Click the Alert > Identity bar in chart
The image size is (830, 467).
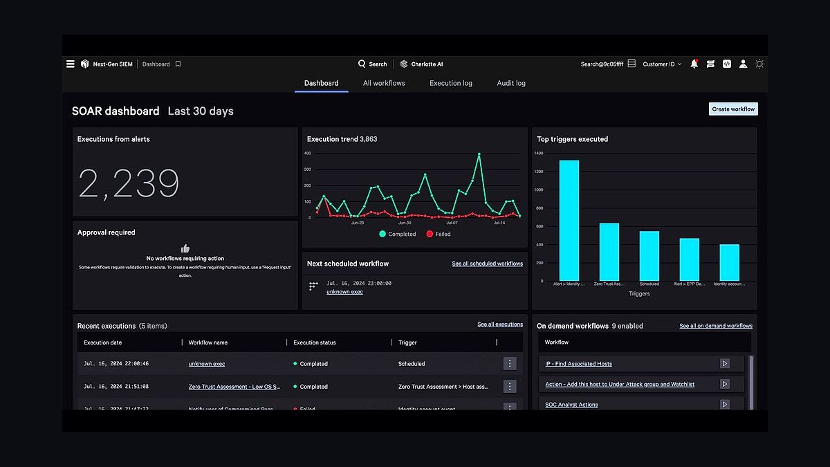[569, 221]
